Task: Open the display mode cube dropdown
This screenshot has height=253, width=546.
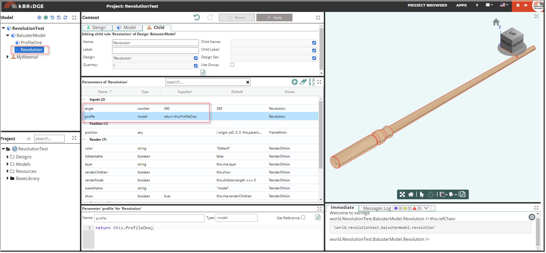Action: click(x=444, y=194)
